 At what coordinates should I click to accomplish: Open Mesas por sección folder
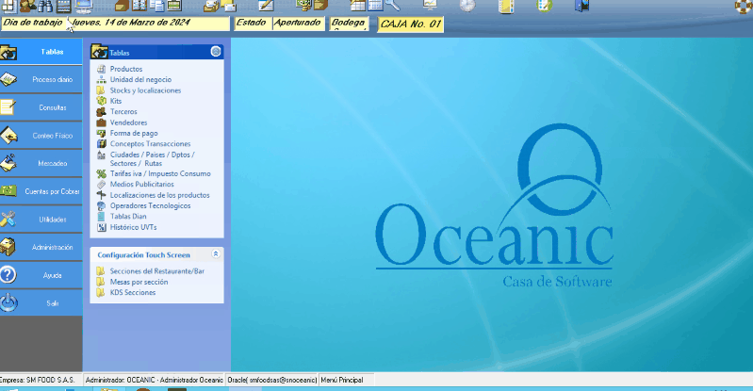[139, 282]
